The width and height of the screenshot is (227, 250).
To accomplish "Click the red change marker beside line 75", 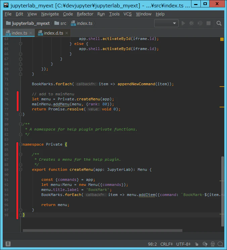I will coord(17,101).
